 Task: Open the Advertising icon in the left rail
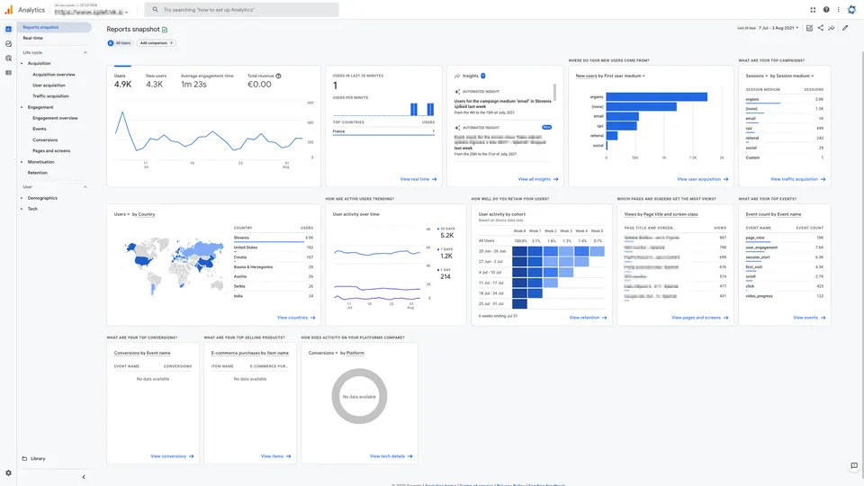pyautogui.click(x=8, y=58)
